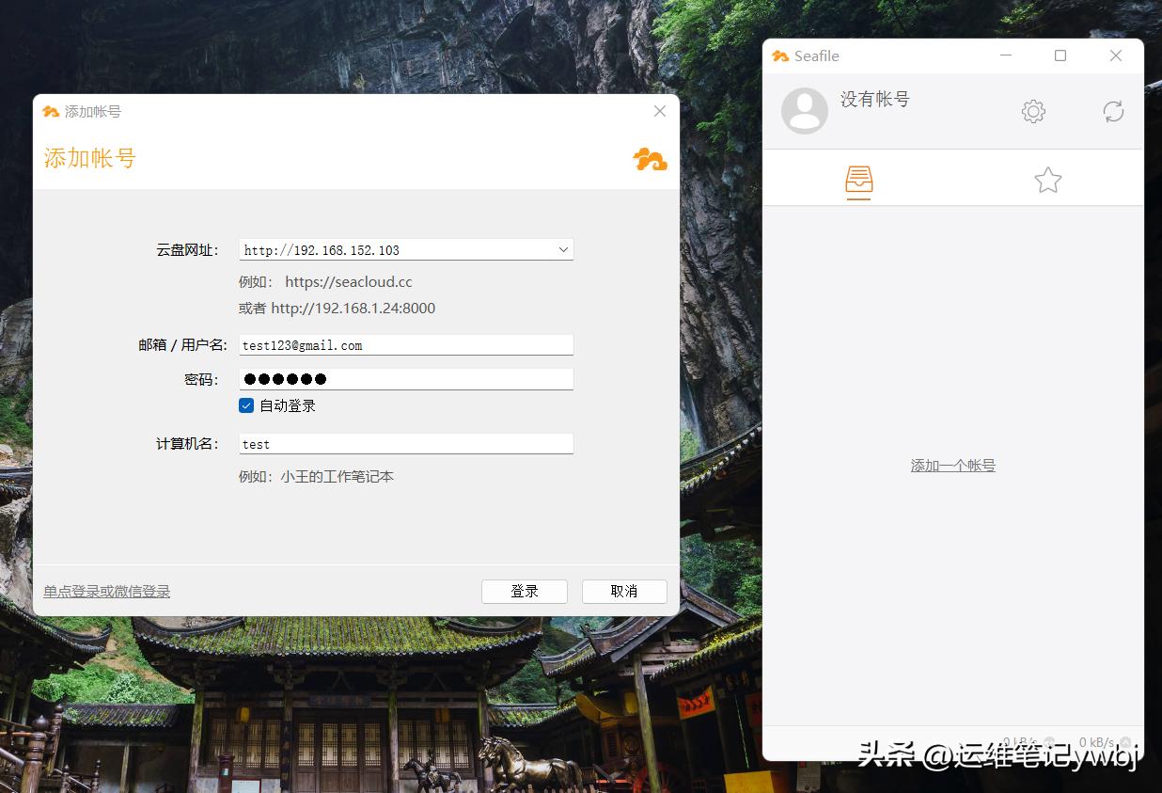Click the Seafile logo in the main window title bar
Screen dimensions: 1162x793
[x=780, y=56]
